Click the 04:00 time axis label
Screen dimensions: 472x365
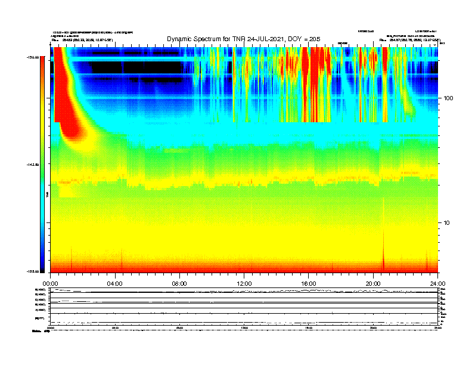coord(115,284)
